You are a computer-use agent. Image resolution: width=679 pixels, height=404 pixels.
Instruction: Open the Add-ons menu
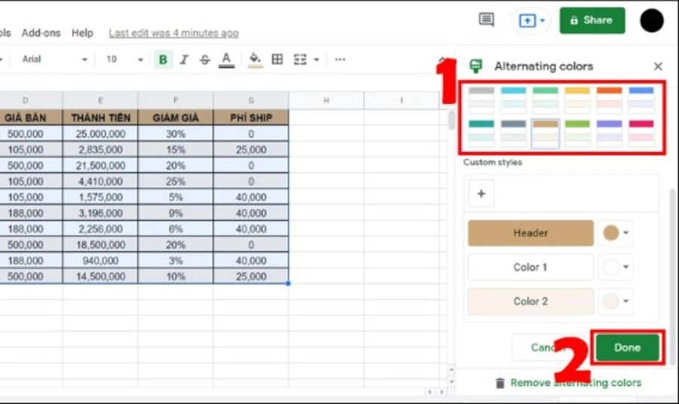(x=41, y=33)
